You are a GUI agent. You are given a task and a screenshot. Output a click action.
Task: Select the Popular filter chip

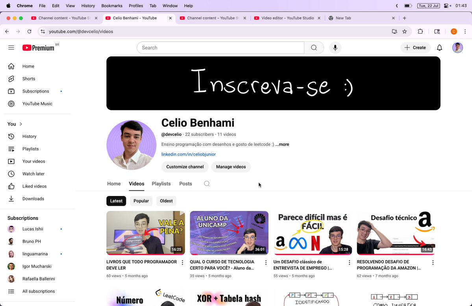[x=141, y=201]
